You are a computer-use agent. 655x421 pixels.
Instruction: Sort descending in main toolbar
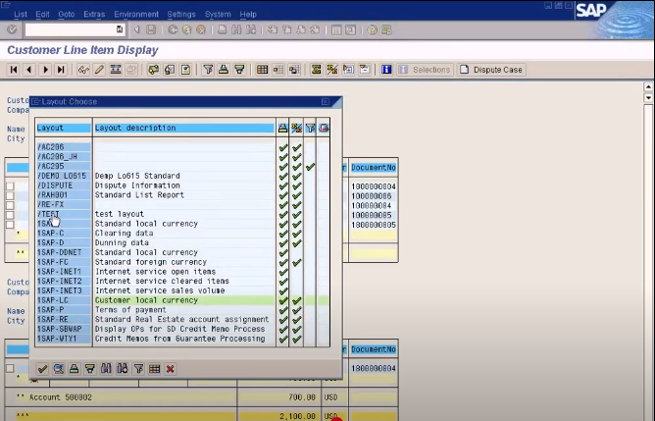point(240,70)
